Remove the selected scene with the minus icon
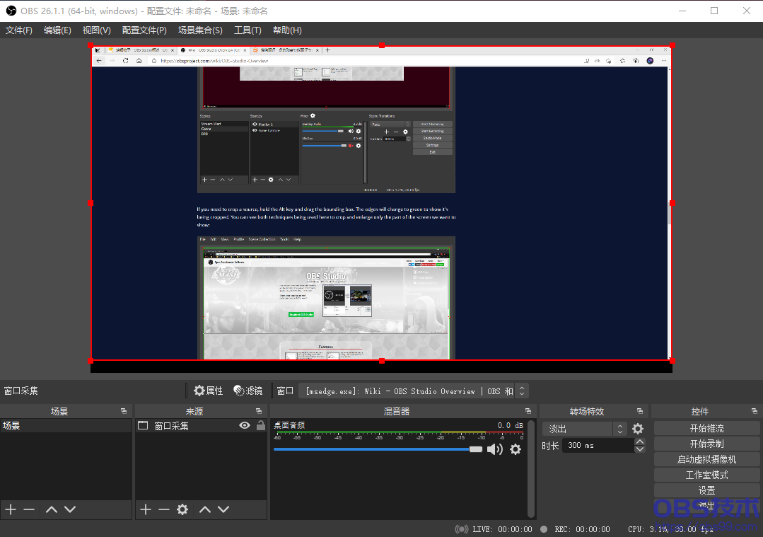This screenshot has width=763, height=537. point(29,509)
